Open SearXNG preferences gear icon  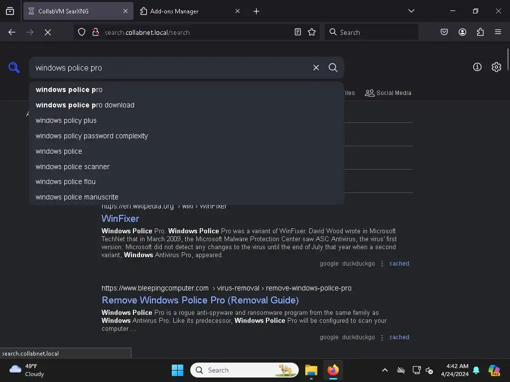click(496, 67)
